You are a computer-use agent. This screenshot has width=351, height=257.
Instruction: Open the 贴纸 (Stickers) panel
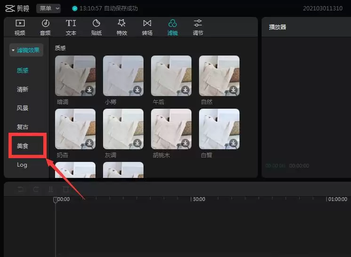pyautogui.click(x=96, y=27)
